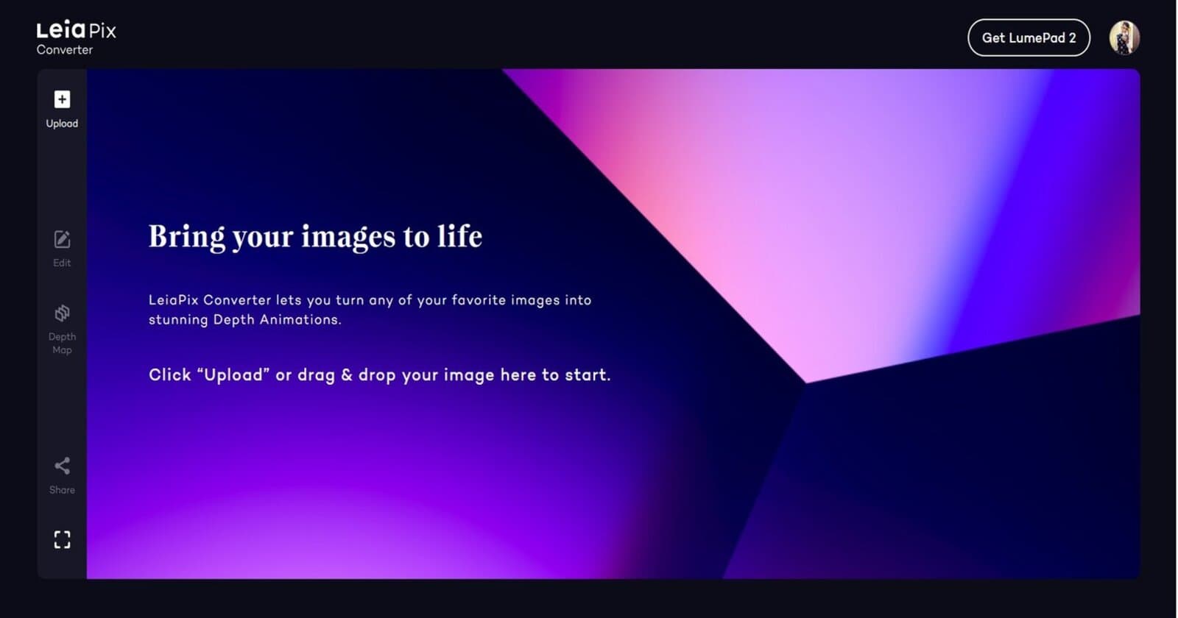The width and height of the screenshot is (1178, 618).
Task: Click the 'Click "Upload" or drag & drop' text
Action: (x=379, y=374)
